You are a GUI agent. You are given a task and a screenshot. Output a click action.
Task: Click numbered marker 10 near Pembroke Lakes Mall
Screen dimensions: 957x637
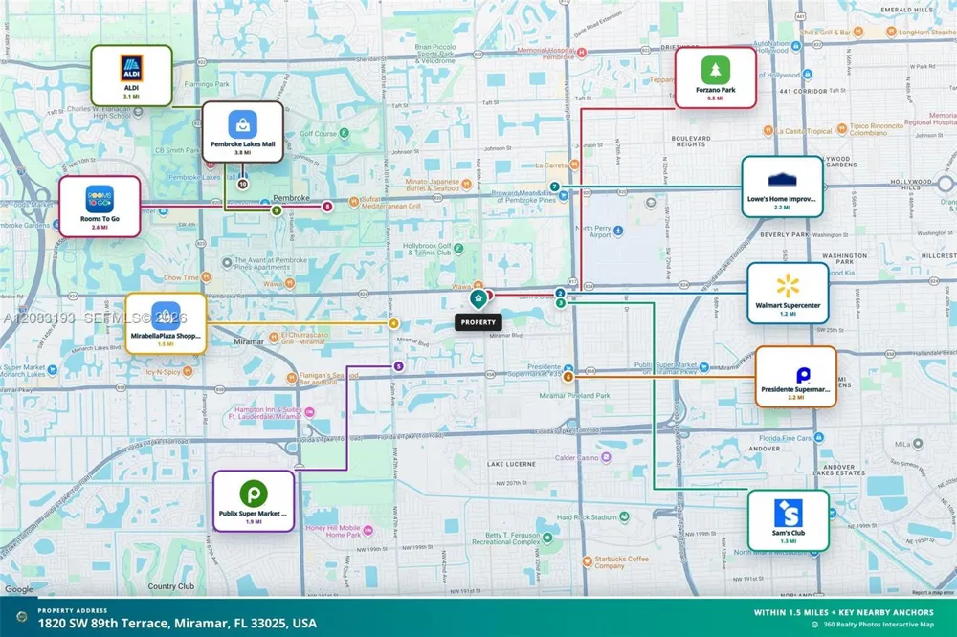(x=243, y=184)
